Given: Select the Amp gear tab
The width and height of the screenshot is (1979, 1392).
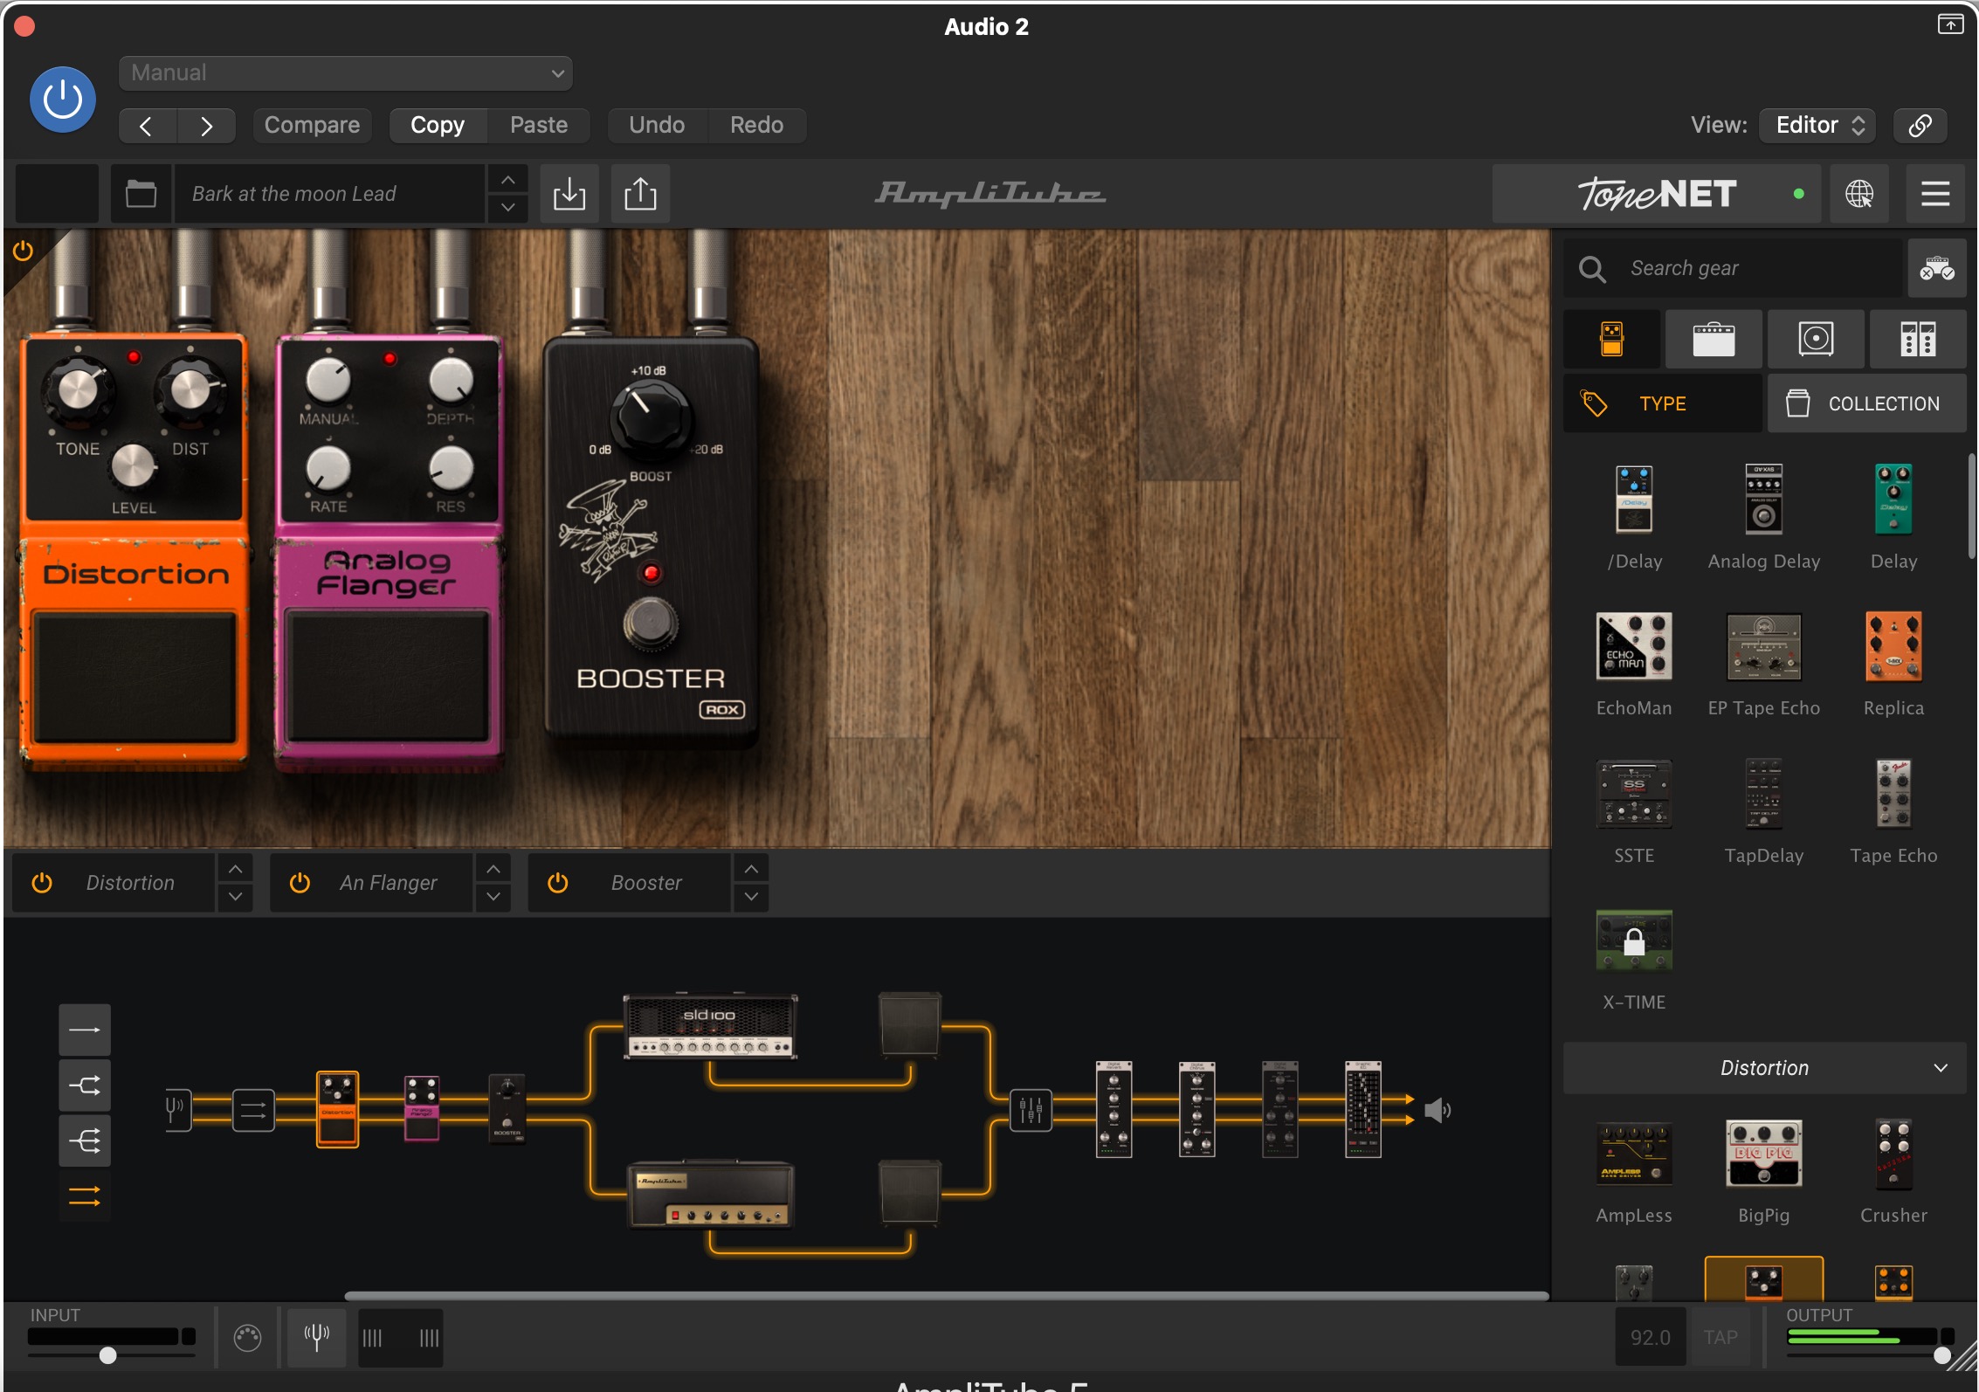Looking at the screenshot, I should coord(1714,339).
